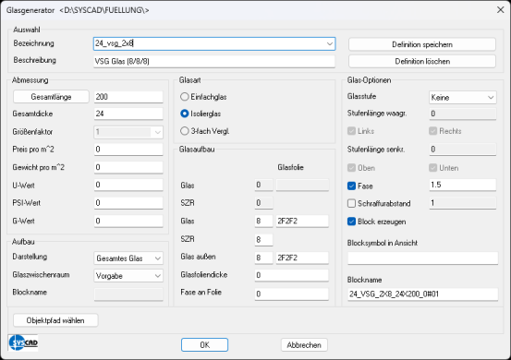Viewport: 511px width, 360px height.
Task: Toggle the Fase checkbox
Action: [x=351, y=186]
